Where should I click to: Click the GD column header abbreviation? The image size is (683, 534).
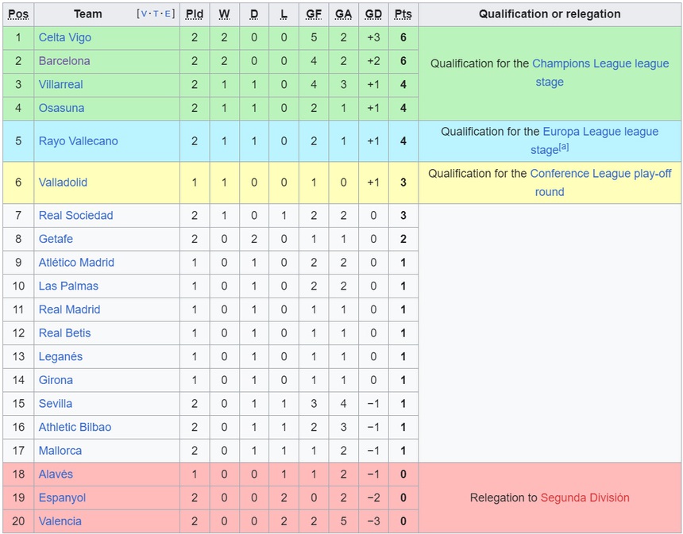click(373, 14)
